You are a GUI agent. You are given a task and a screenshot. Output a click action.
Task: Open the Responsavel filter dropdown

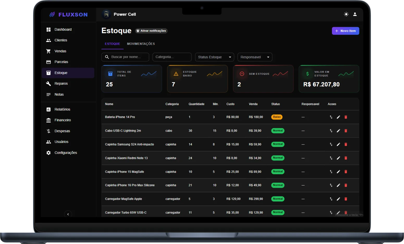tap(255, 57)
